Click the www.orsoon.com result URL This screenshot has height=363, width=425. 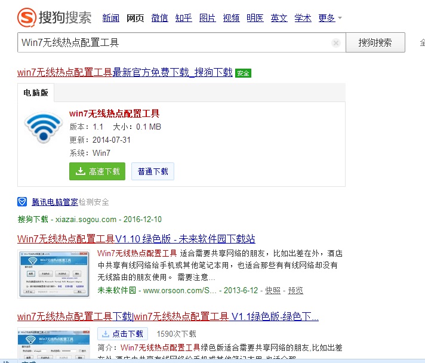[x=180, y=290]
